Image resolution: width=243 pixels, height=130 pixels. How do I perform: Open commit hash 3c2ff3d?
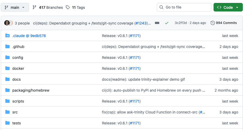click(x=181, y=23)
